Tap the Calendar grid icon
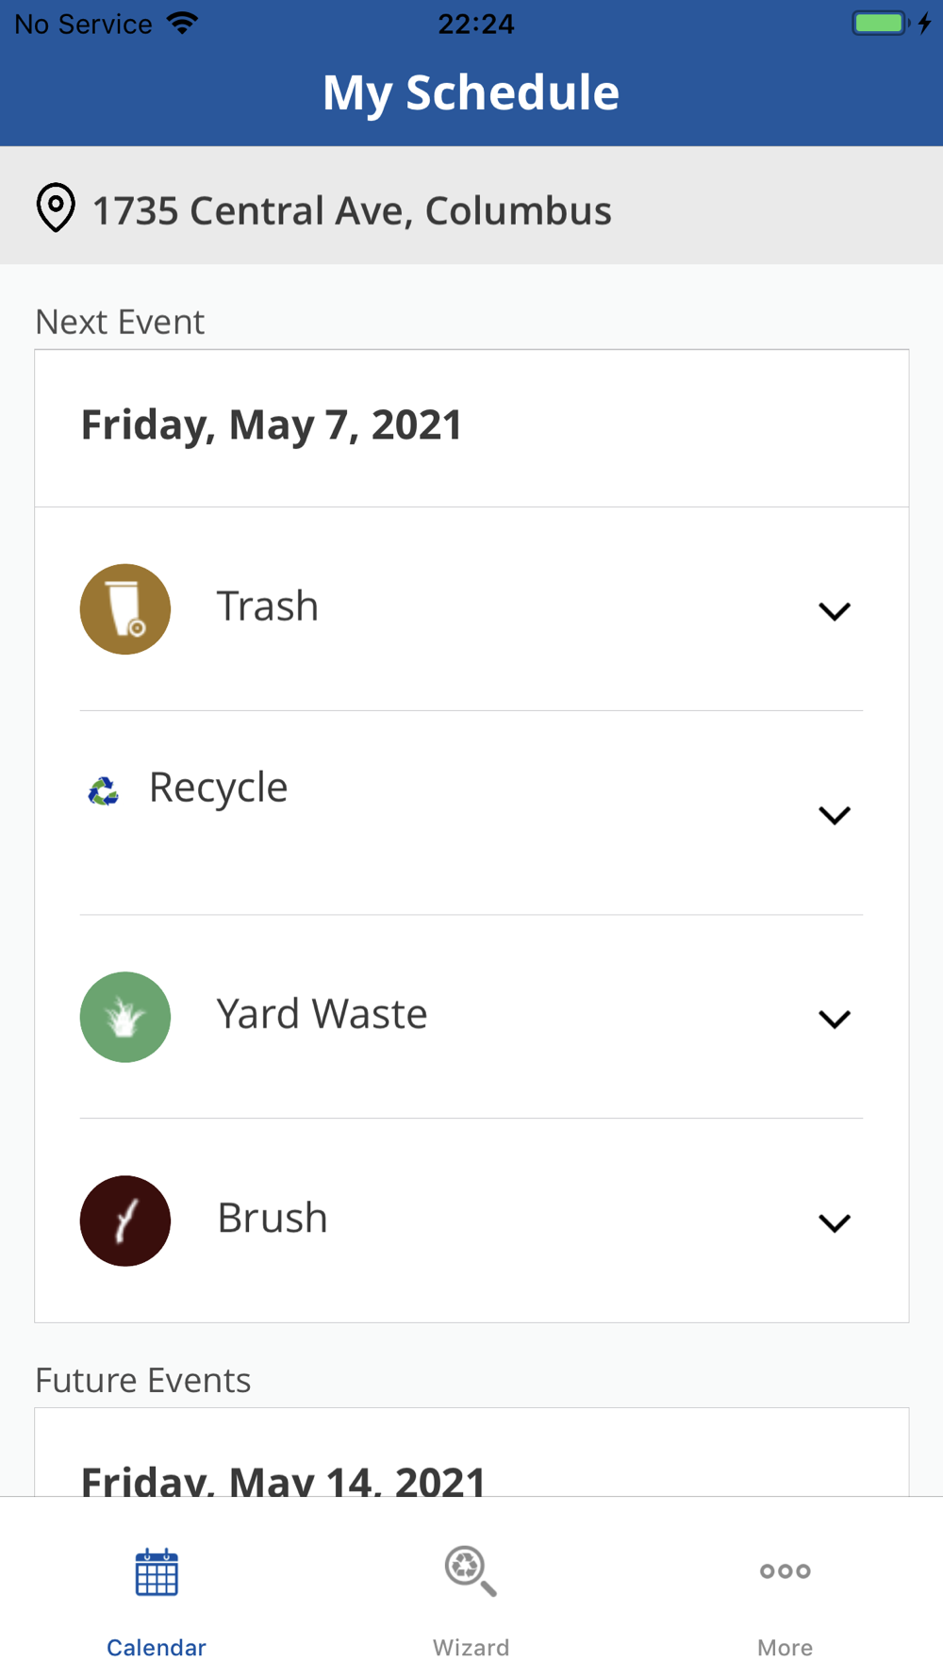The width and height of the screenshot is (943, 1677). pyautogui.click(x=157, y=1572)
